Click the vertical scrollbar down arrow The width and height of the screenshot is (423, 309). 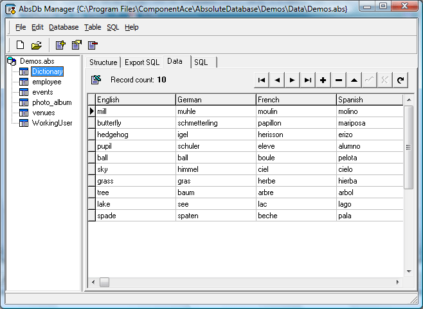pos(409,272)
